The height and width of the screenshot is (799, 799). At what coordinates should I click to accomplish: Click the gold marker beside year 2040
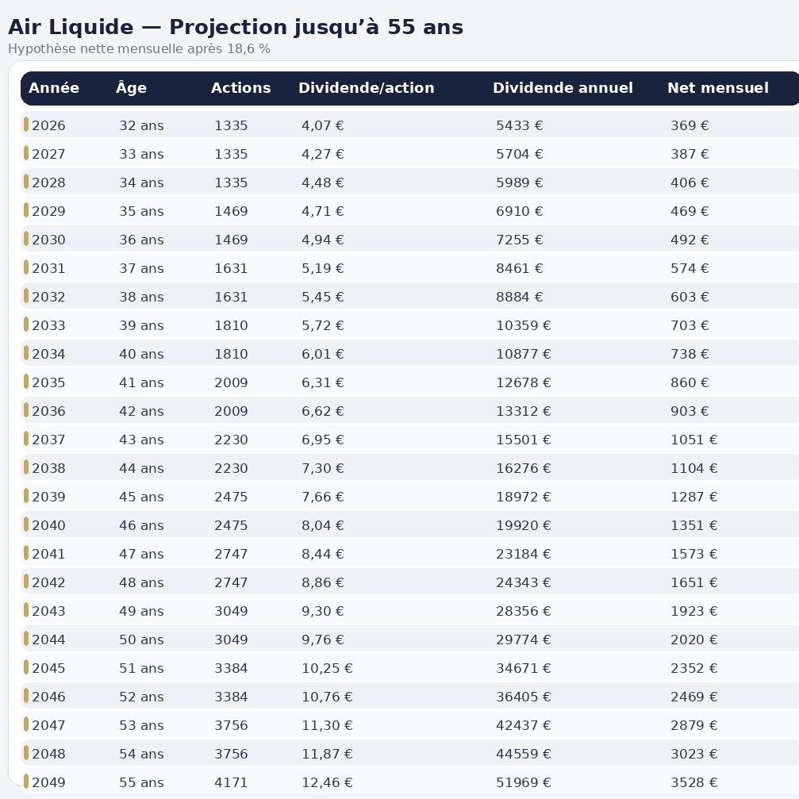26,524
